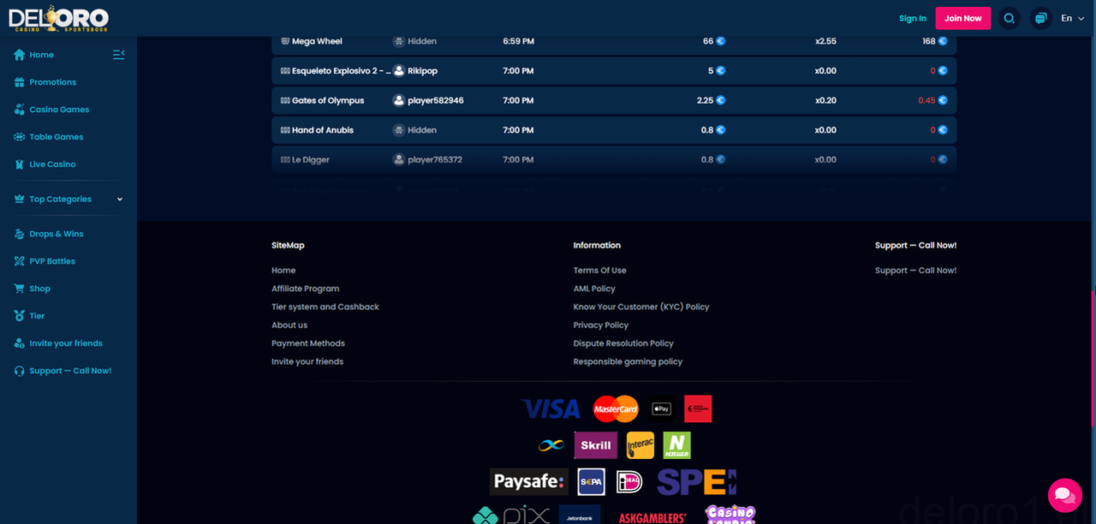Click the Skrill payment logo
The image size is (1096, 524).
(595, 445)
